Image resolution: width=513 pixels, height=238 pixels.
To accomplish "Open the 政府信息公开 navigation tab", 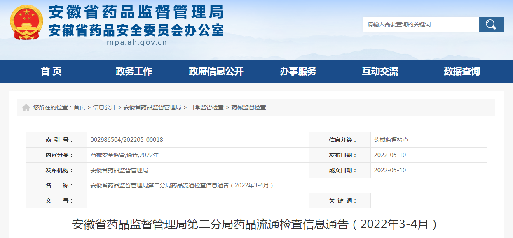I will coord(216,71).
